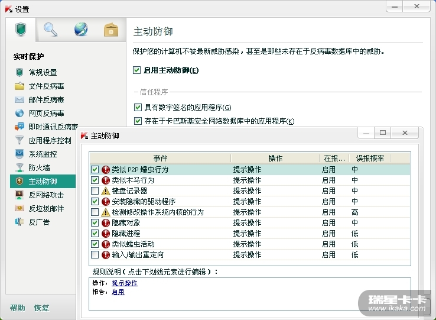Screen dimensions: 436x320
Task: Select 防火墙 in the sidebar
Action: [x=39, y=167]
